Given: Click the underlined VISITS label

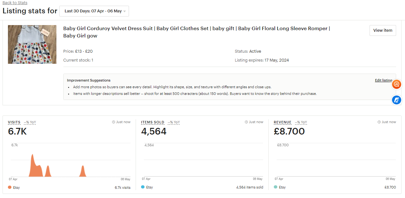Looking at the screenshot, I should 14,122.
